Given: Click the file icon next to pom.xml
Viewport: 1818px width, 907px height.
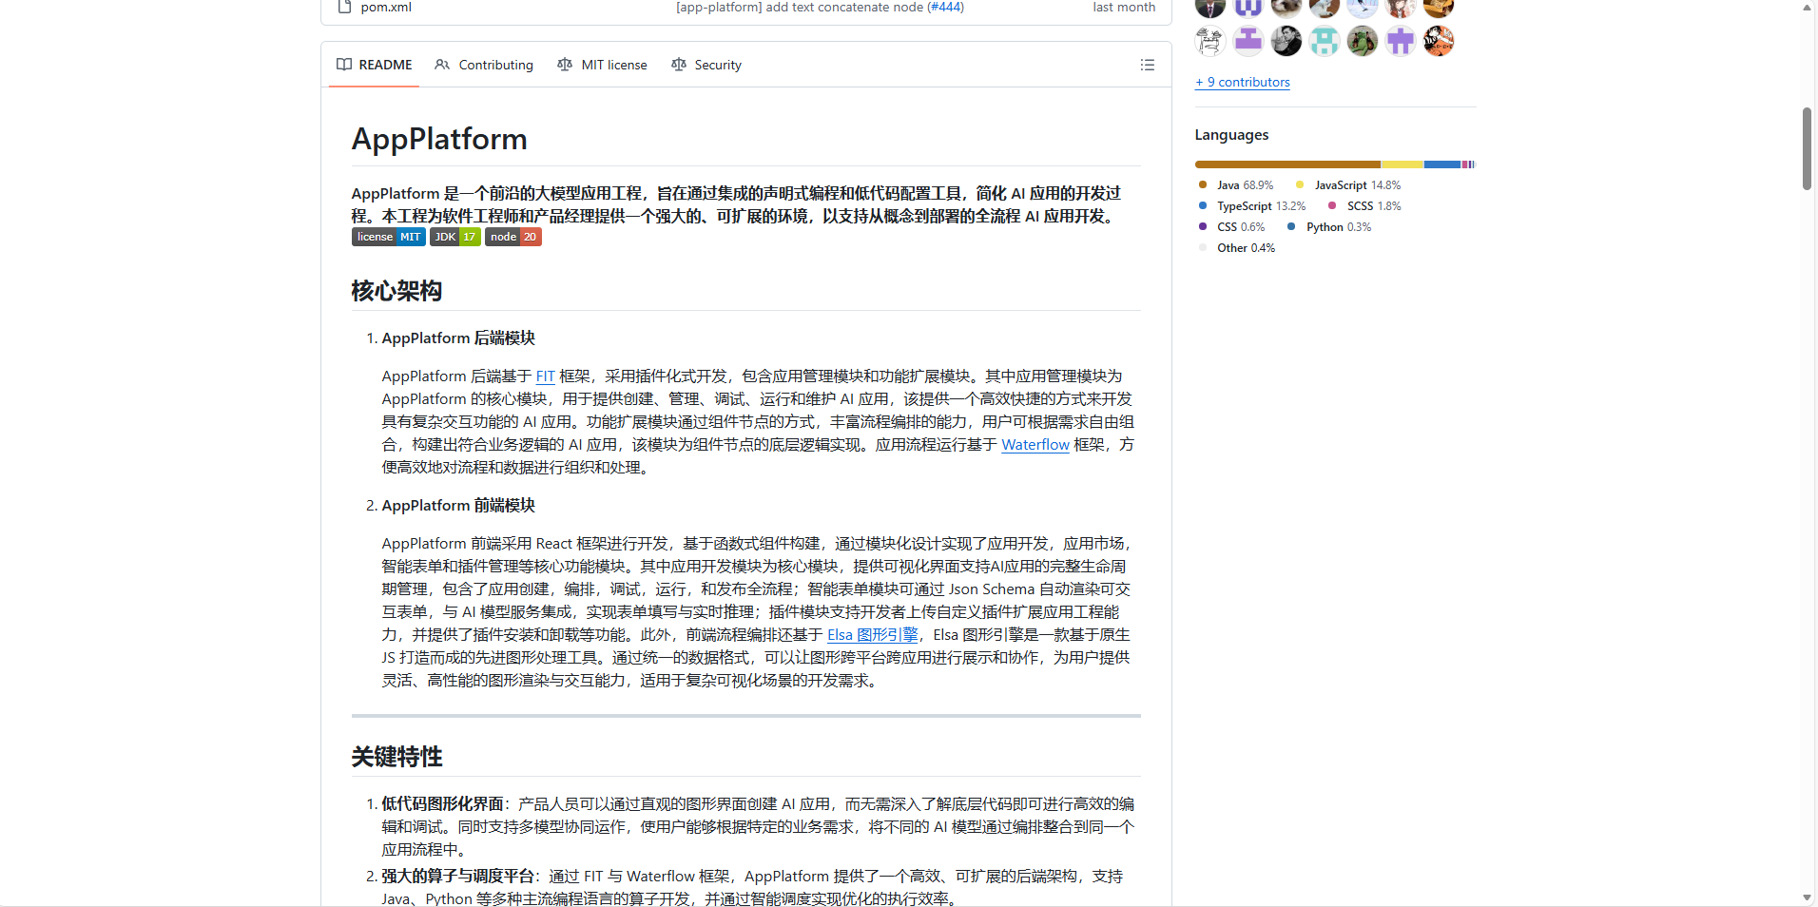Looking at the screenshot, I should click(344, 7).
